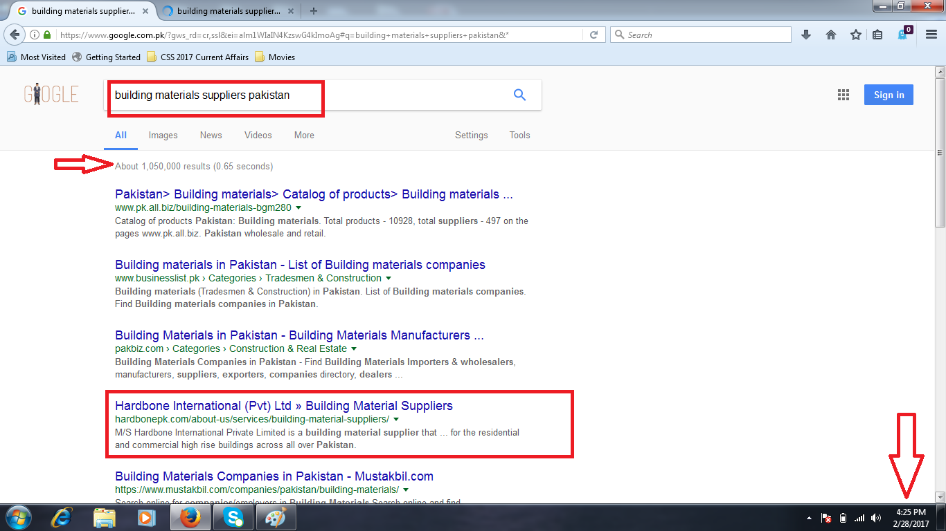Image resolution: width=946 pixels, height=531 pixels.
Task: Open Skype from the taskbar
Action: (x=233, y=517)
